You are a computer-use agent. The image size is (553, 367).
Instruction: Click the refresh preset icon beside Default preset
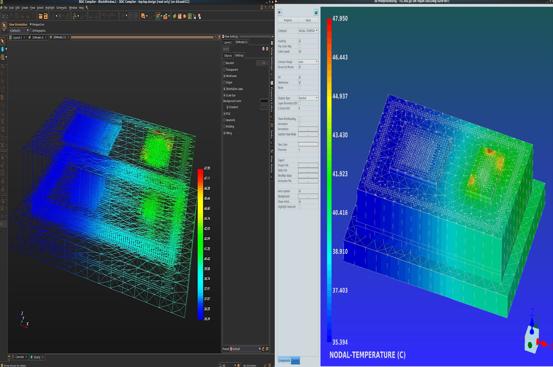pos(263,349)
